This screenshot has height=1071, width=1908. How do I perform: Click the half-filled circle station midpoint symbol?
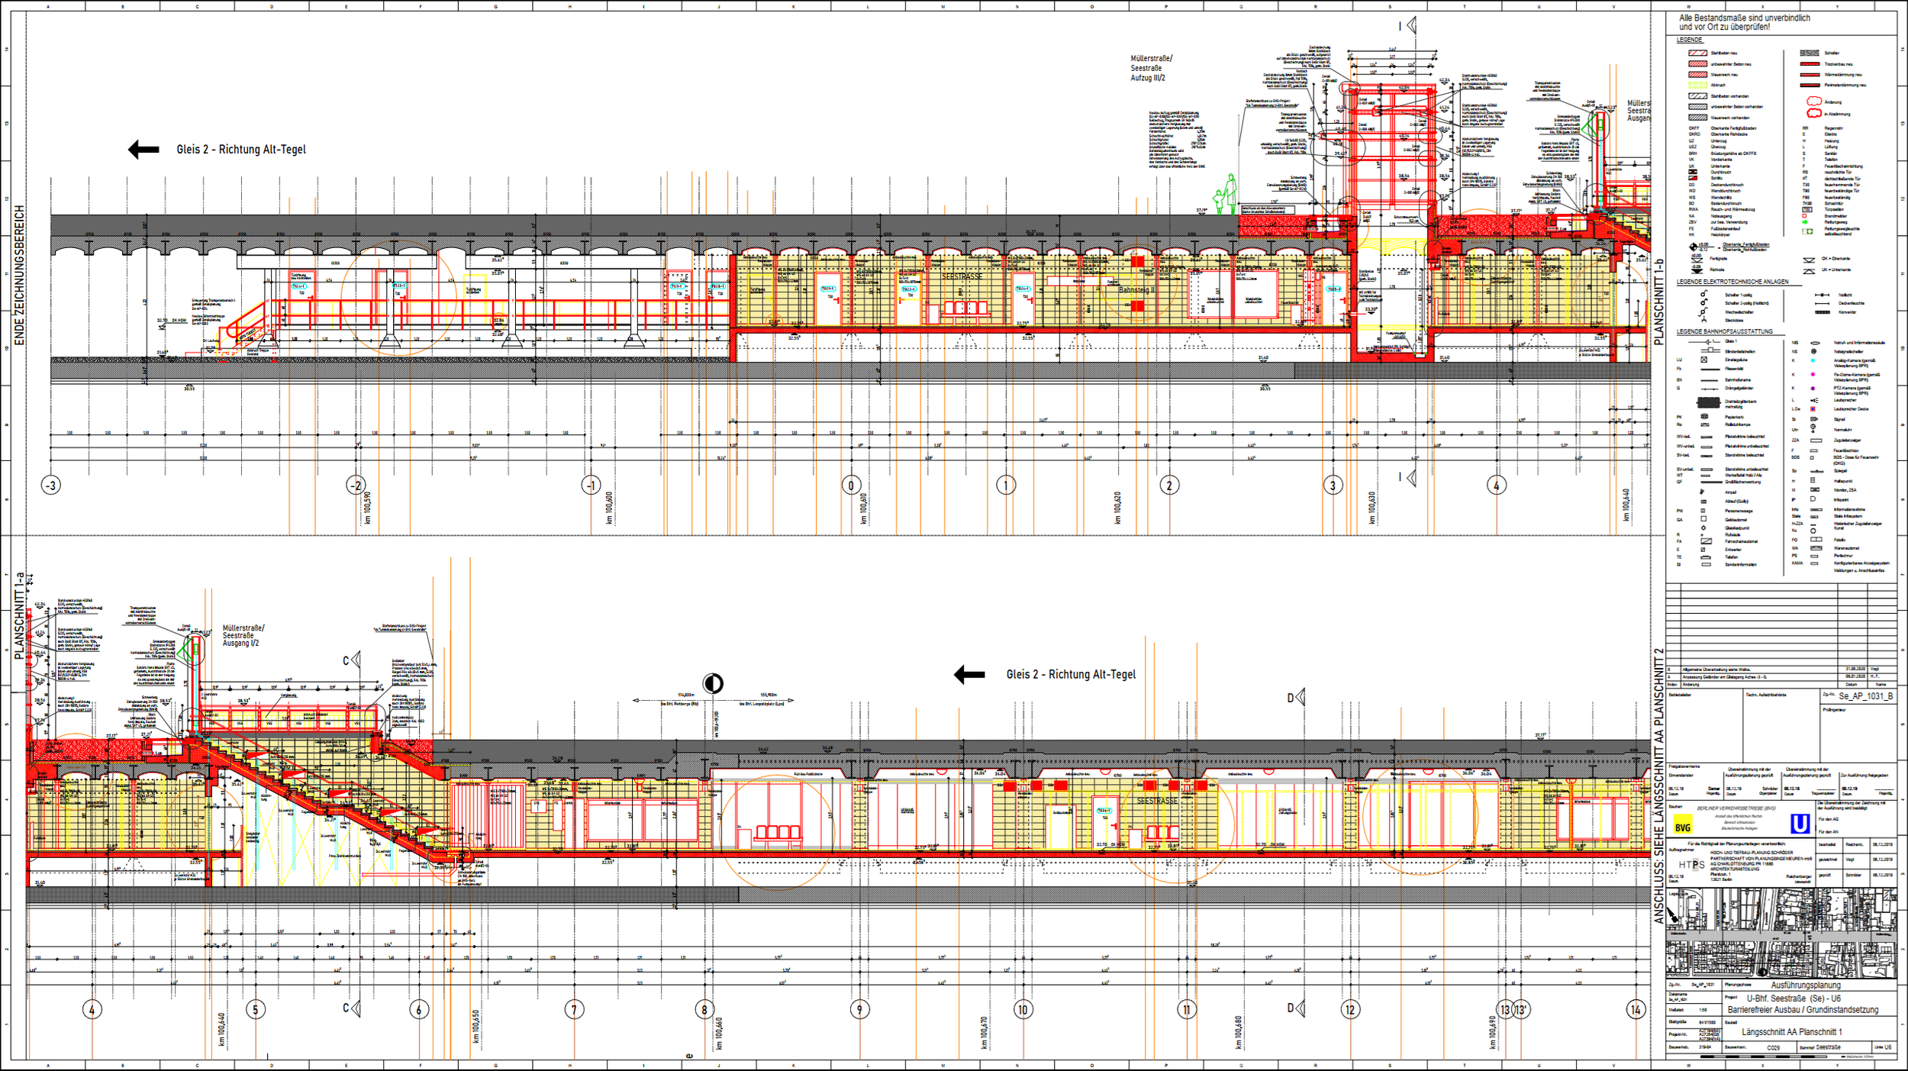pyautogui.click(x=713, y=683)
